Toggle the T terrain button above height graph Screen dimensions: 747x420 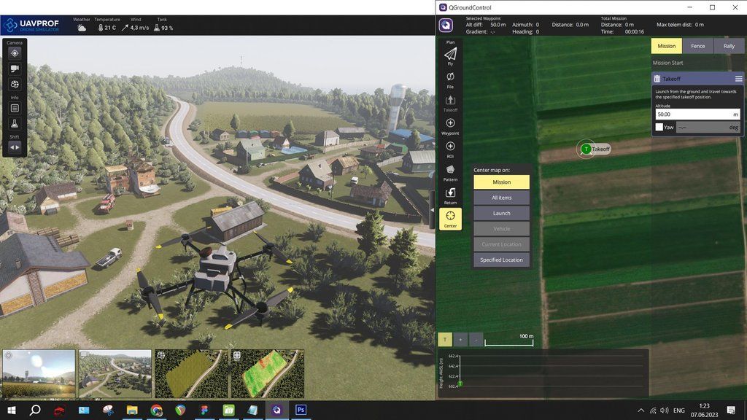pyautogui.click(x=444, y=340)
